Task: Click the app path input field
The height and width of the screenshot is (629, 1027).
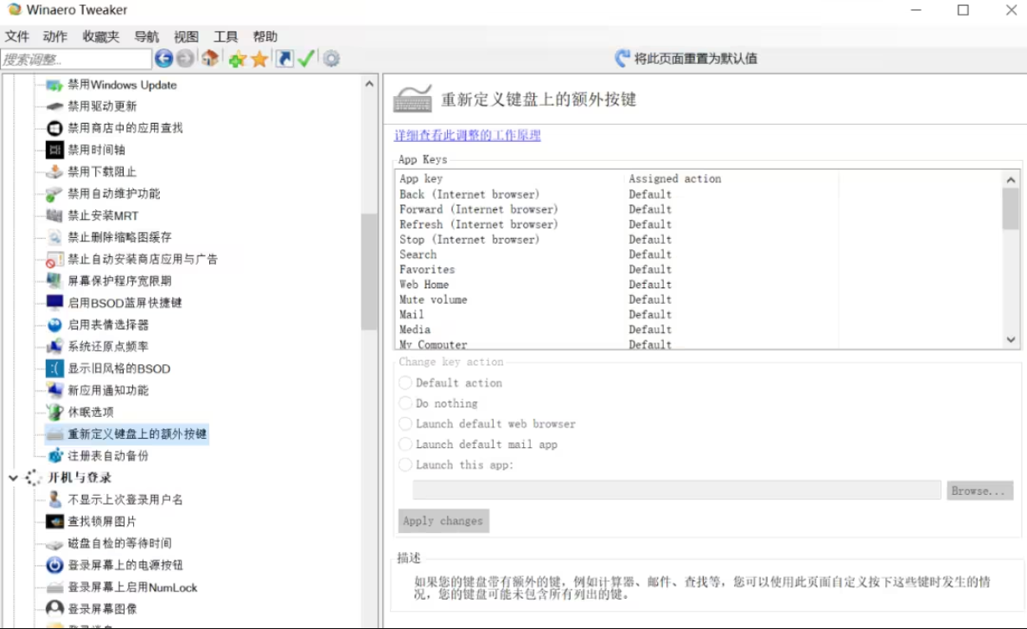Action: coord(677,490)
